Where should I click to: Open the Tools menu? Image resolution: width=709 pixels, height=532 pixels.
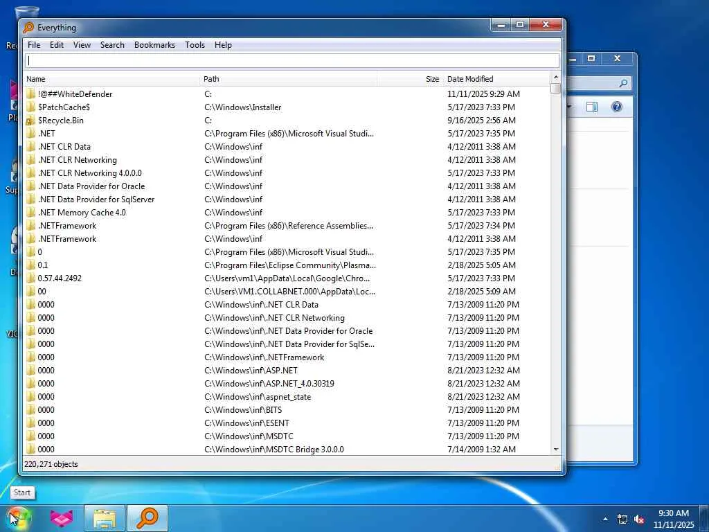coord(195,45)
